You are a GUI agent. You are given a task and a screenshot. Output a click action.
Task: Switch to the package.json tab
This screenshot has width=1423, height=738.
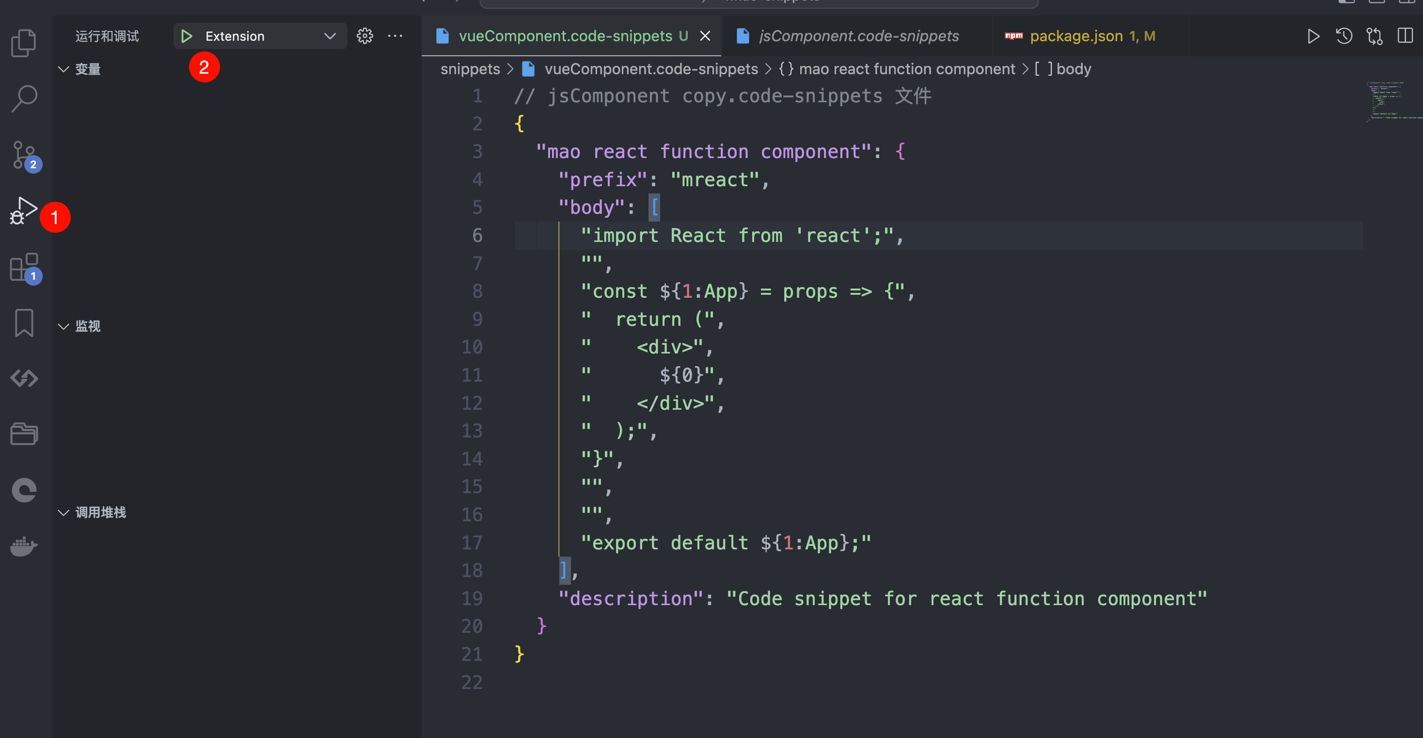tap(1090, 36)
